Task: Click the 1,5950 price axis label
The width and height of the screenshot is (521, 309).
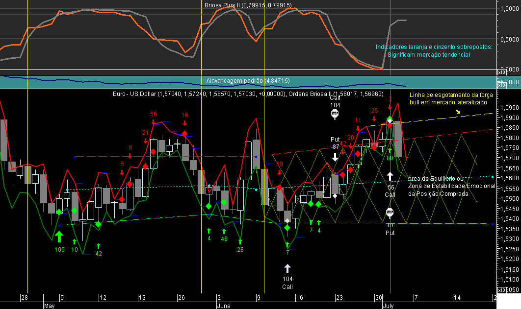Action: (509, 108)
